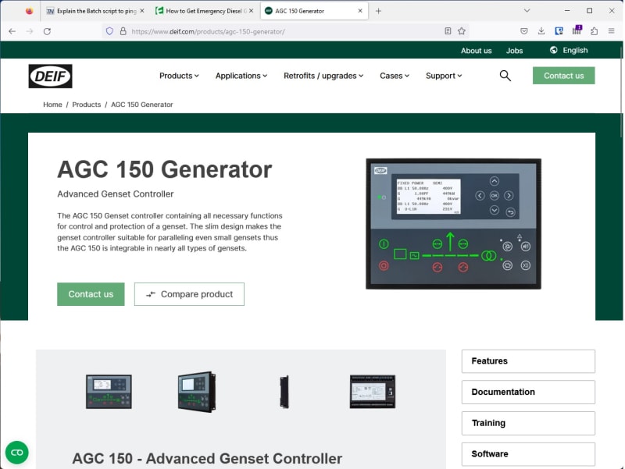Image resolution: width=625 pixels, height=469 pixels.
Task: Click the header Contact us button
Action: coord(563,76)
